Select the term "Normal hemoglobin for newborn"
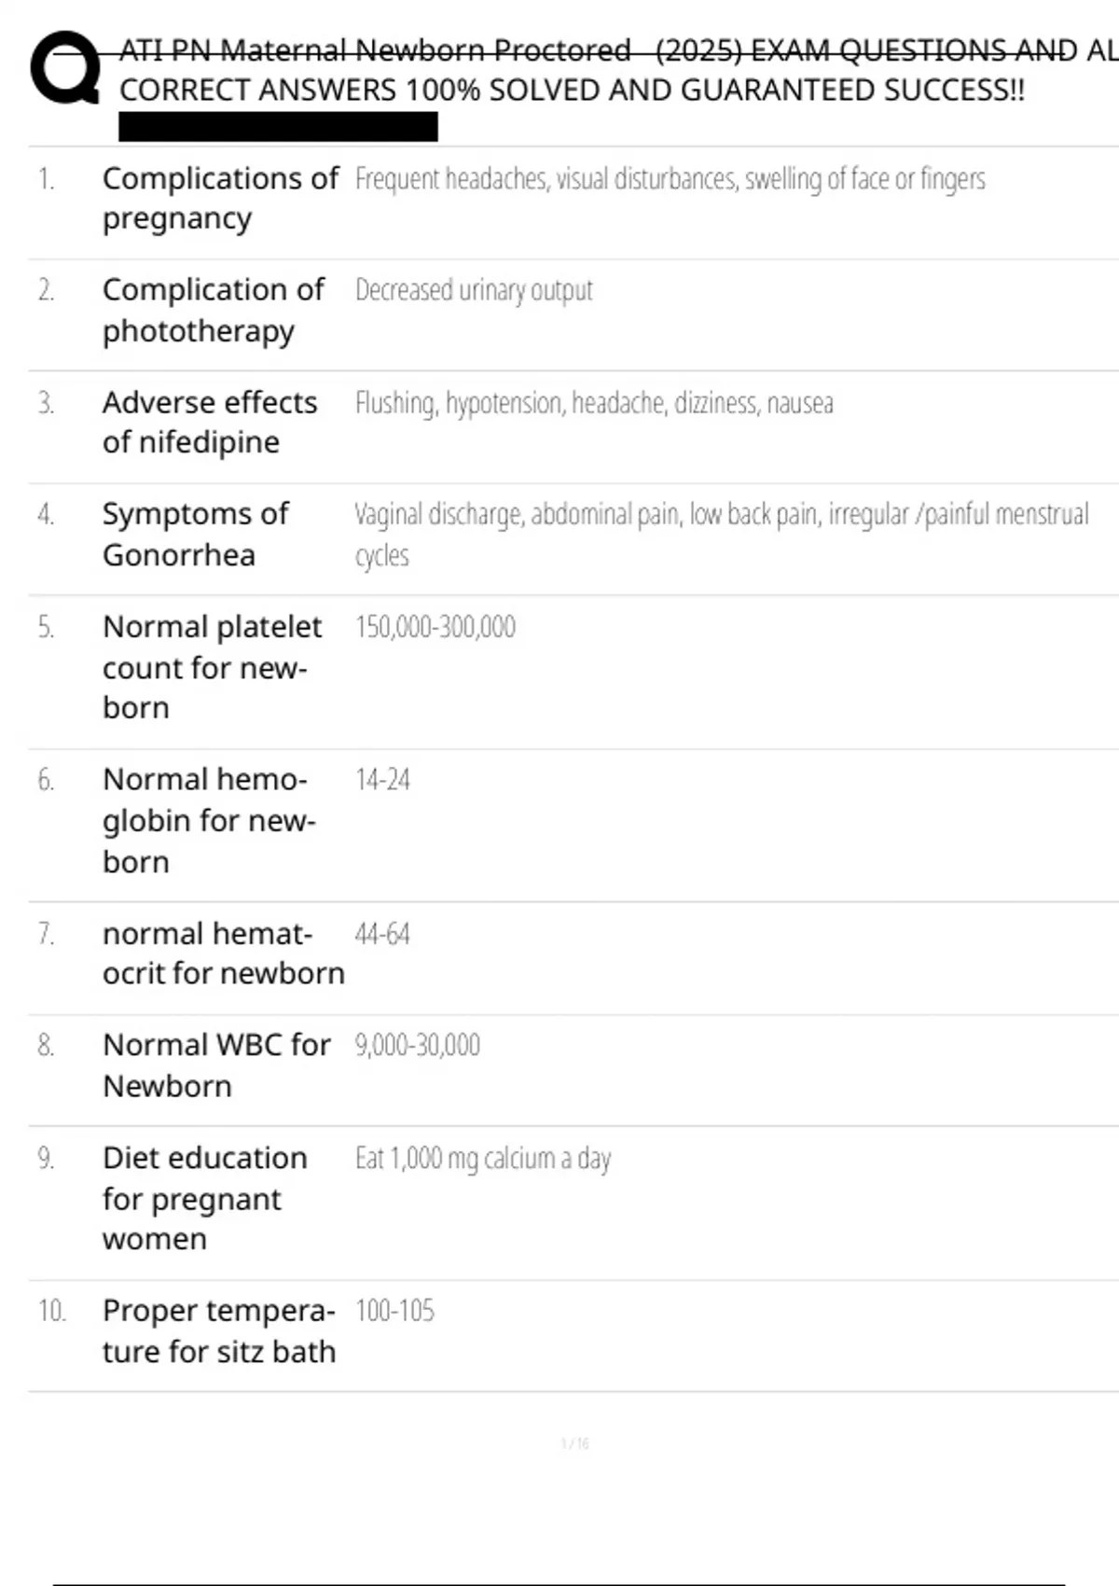 tap(209, 820)
